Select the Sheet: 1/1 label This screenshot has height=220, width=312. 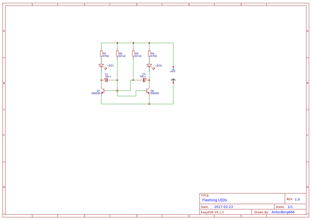point(284,206)
